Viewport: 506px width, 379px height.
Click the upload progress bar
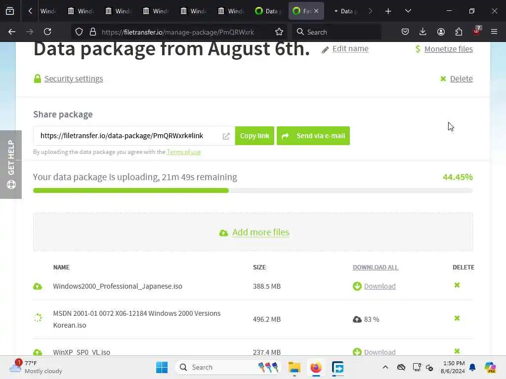tap(253, 190)
